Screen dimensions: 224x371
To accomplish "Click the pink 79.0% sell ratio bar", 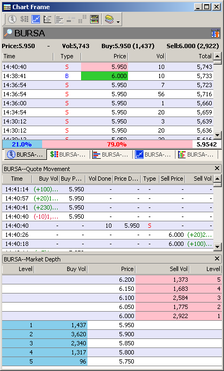I will point(117,144).
